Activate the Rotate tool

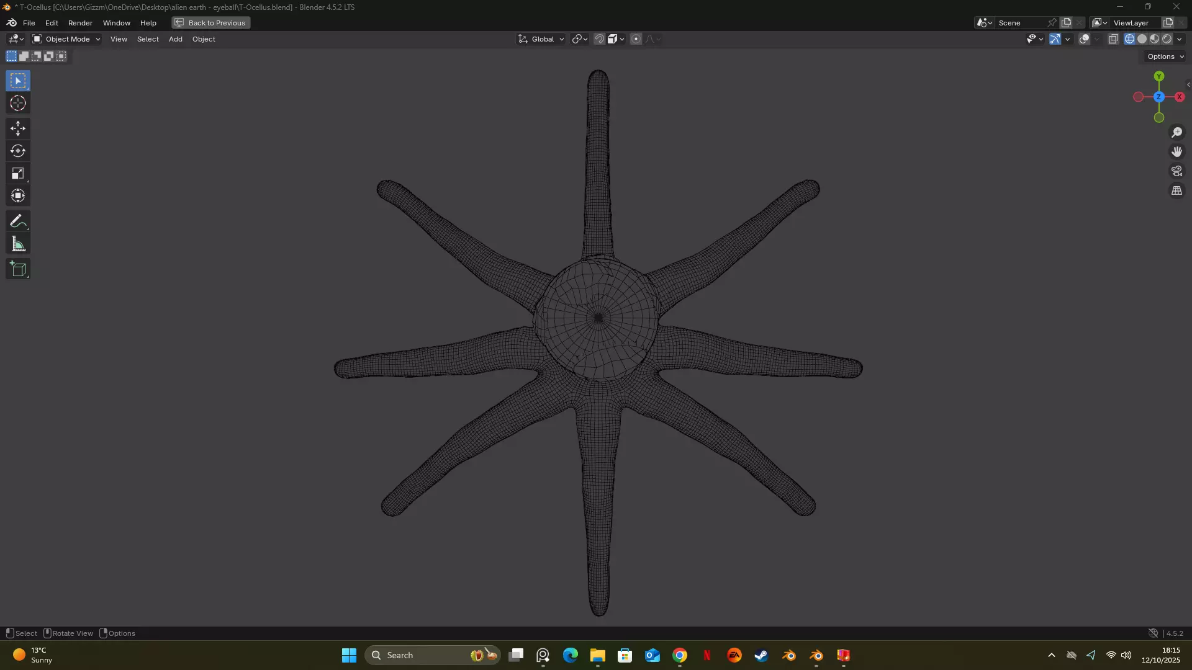[18, 151]
